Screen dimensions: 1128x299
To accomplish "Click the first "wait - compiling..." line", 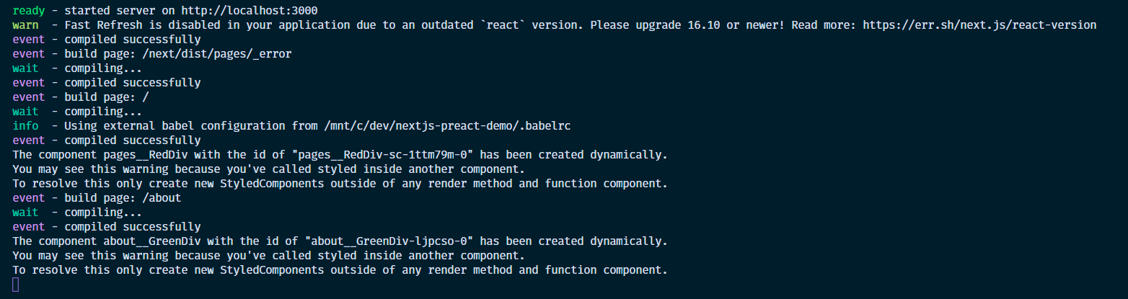I will point(77,68).
